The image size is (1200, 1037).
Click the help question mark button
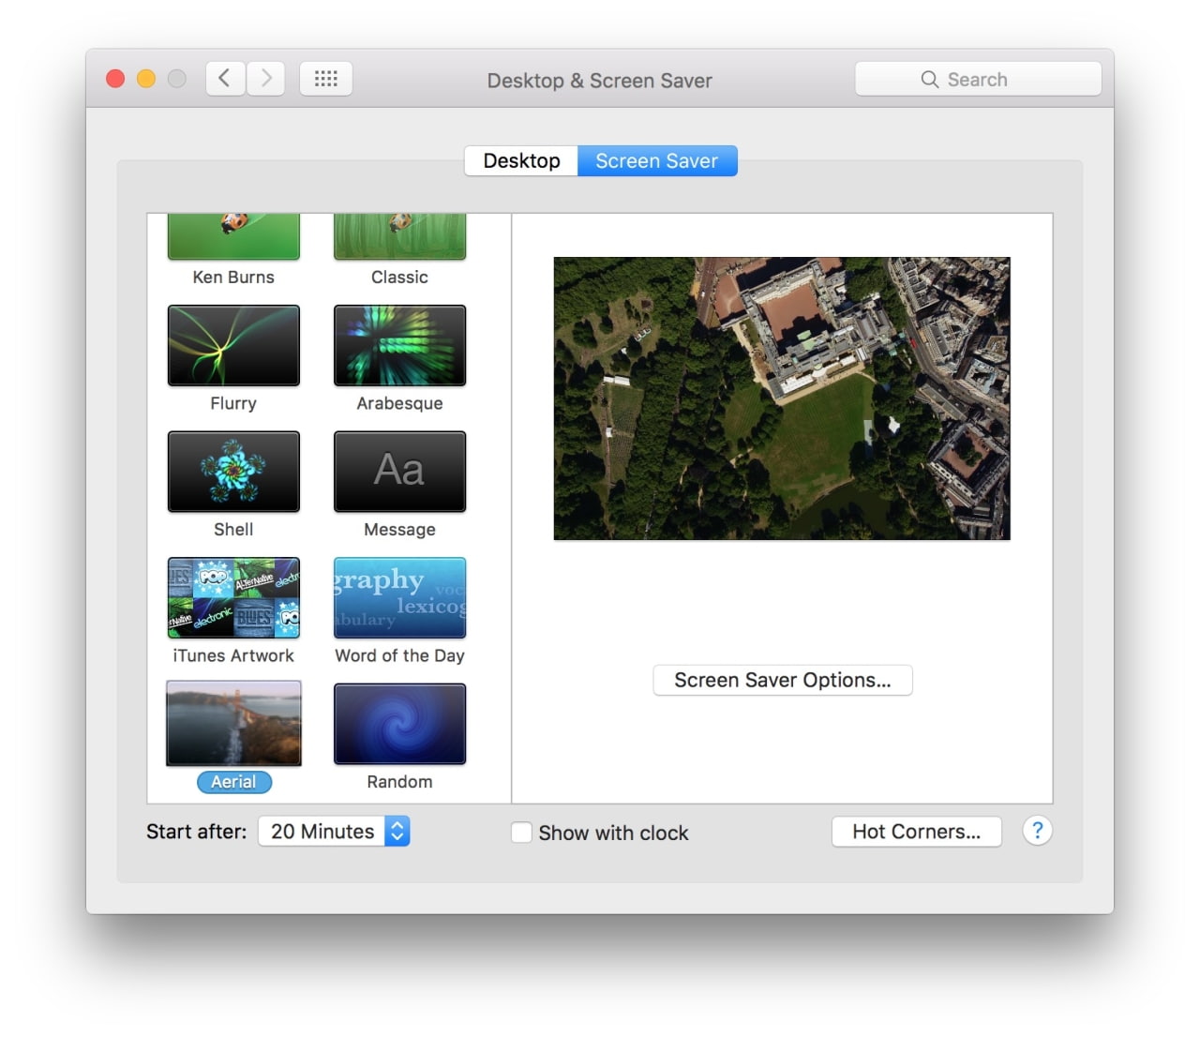click(1037, 831)
